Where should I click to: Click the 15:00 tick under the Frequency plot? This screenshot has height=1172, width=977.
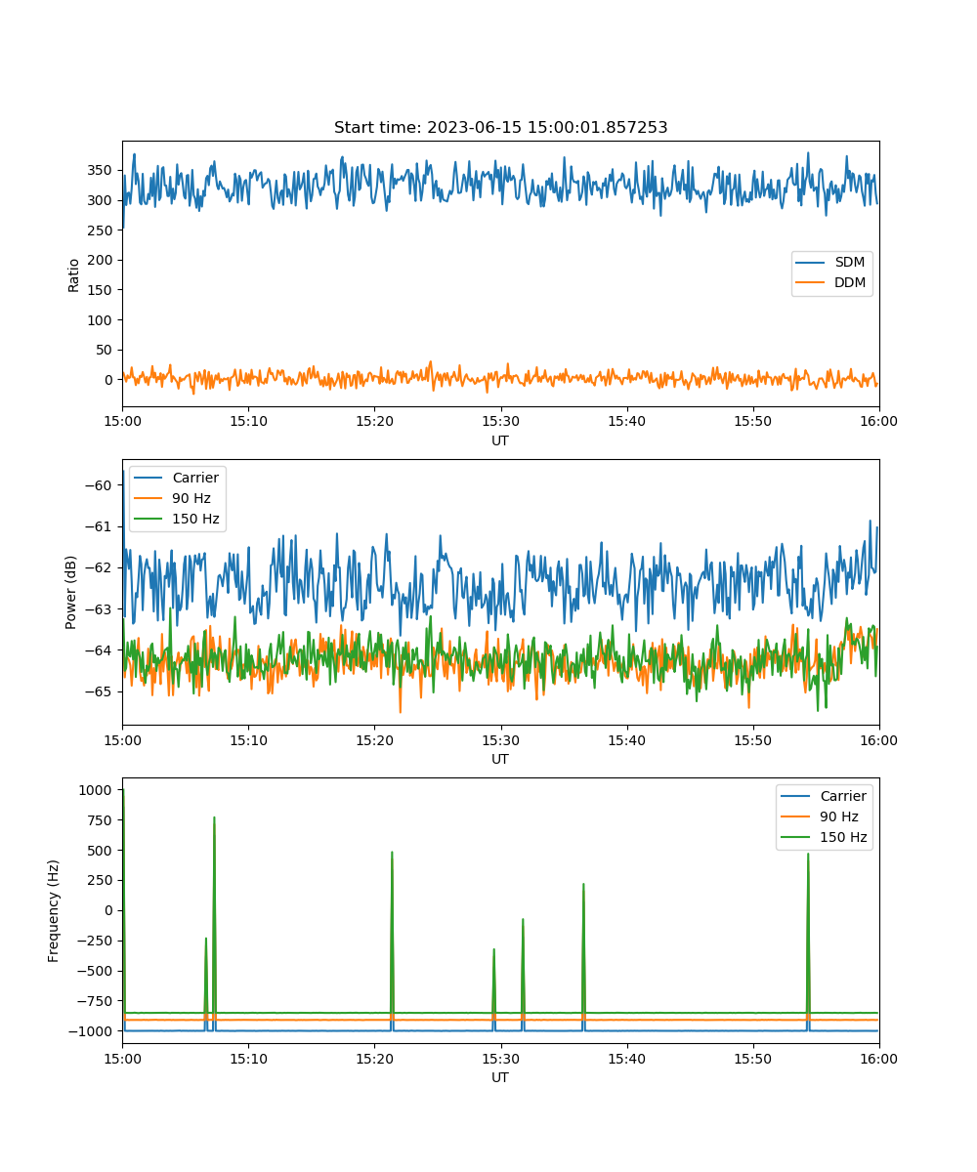pyautogui.click(x=122, y=1057)
